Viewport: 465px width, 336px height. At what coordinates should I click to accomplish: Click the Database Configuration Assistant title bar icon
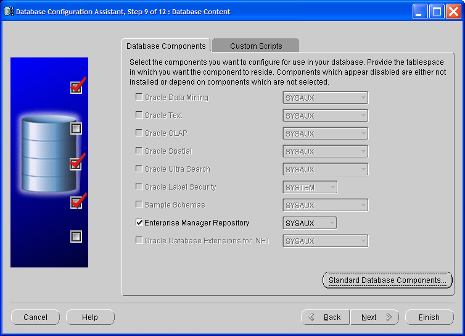[8, 12]
